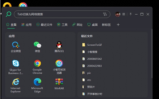Image resolution: width=159 pixels, height=99 pixels.
Task: Open the hamburger menu
Action: click(123, 14)
